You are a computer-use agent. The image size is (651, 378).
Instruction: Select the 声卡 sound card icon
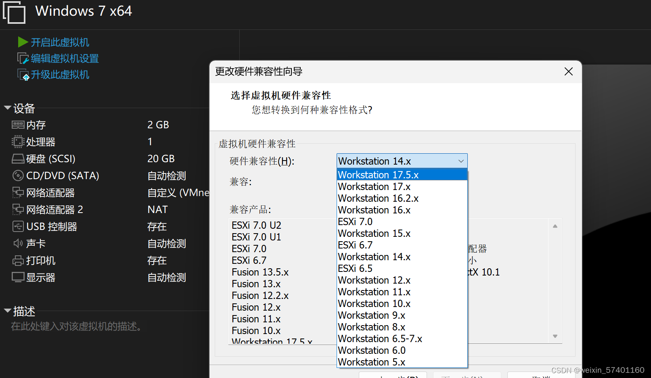[x=18, y=243]
